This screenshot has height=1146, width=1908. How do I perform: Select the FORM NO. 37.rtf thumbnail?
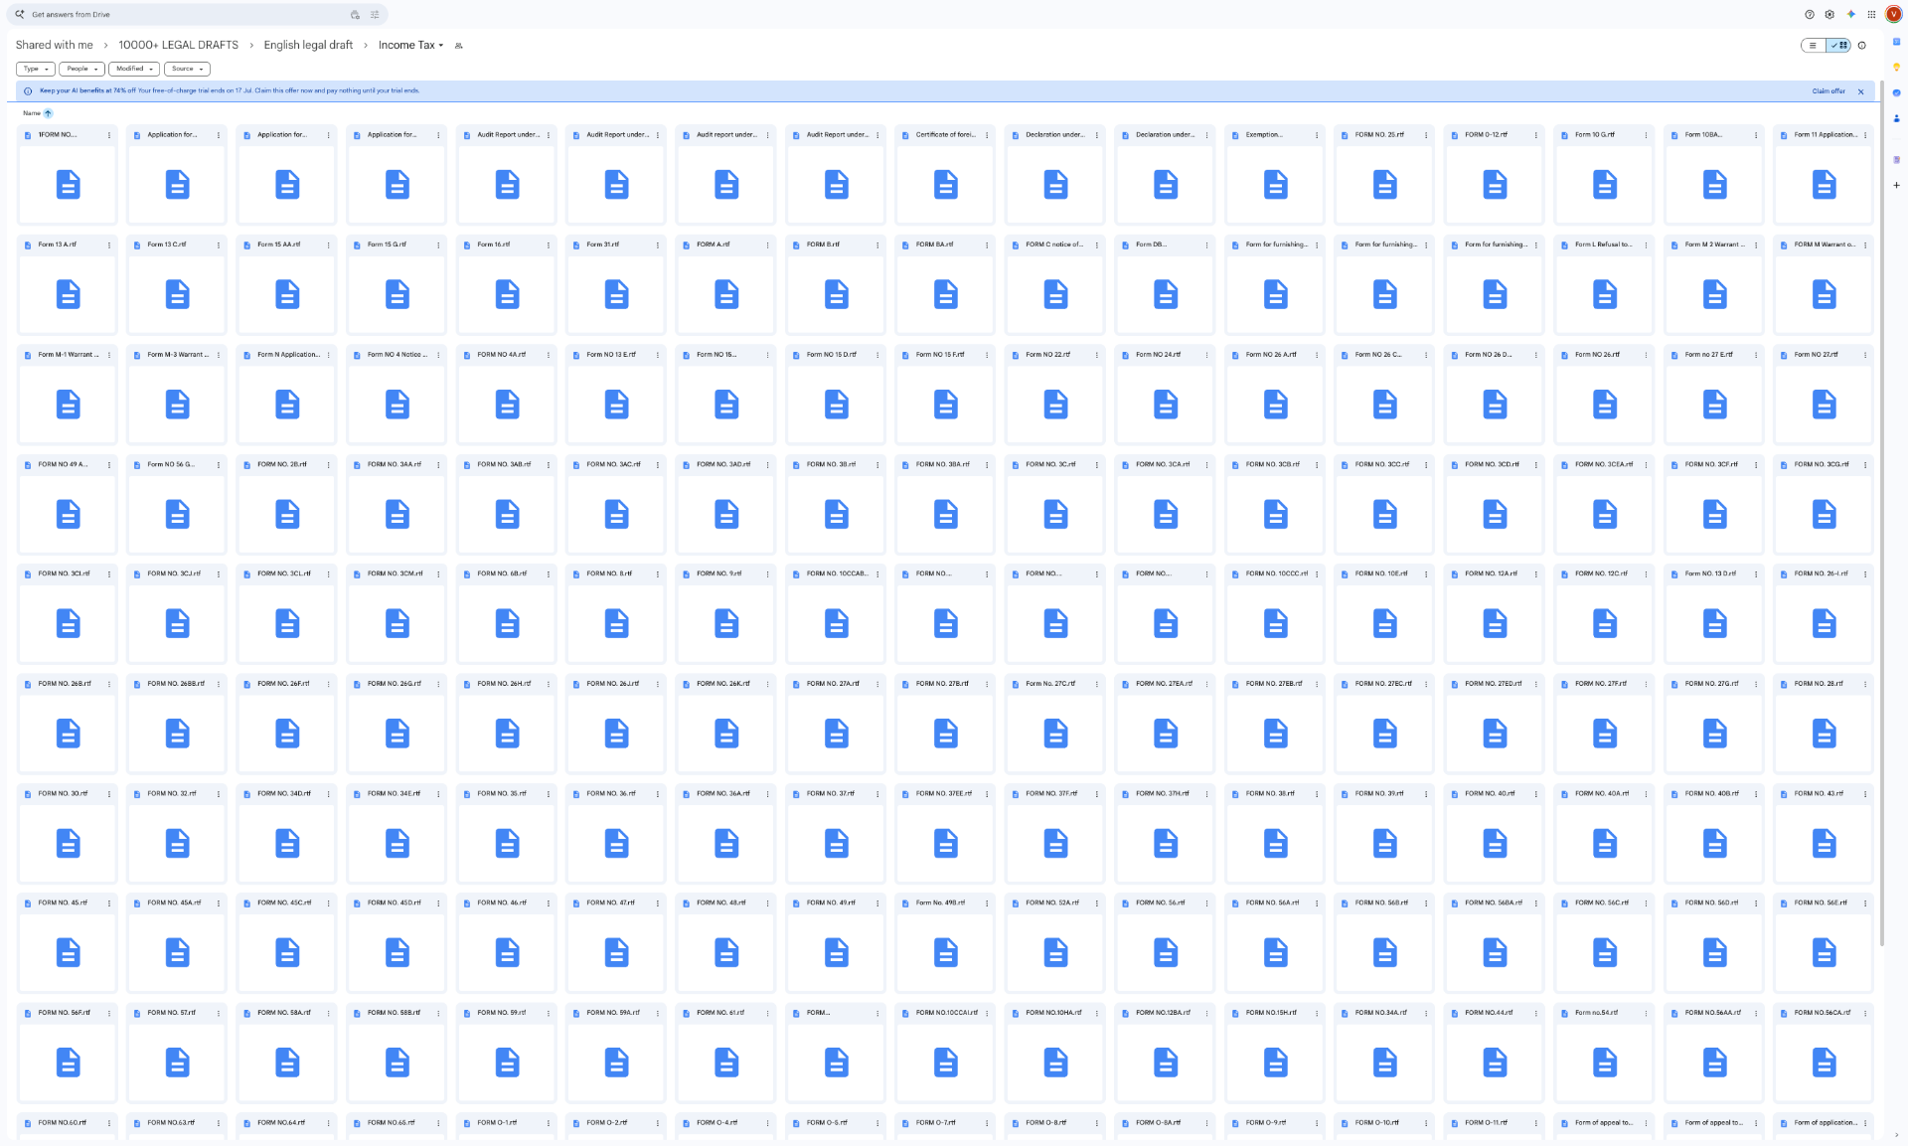(837, 844)
